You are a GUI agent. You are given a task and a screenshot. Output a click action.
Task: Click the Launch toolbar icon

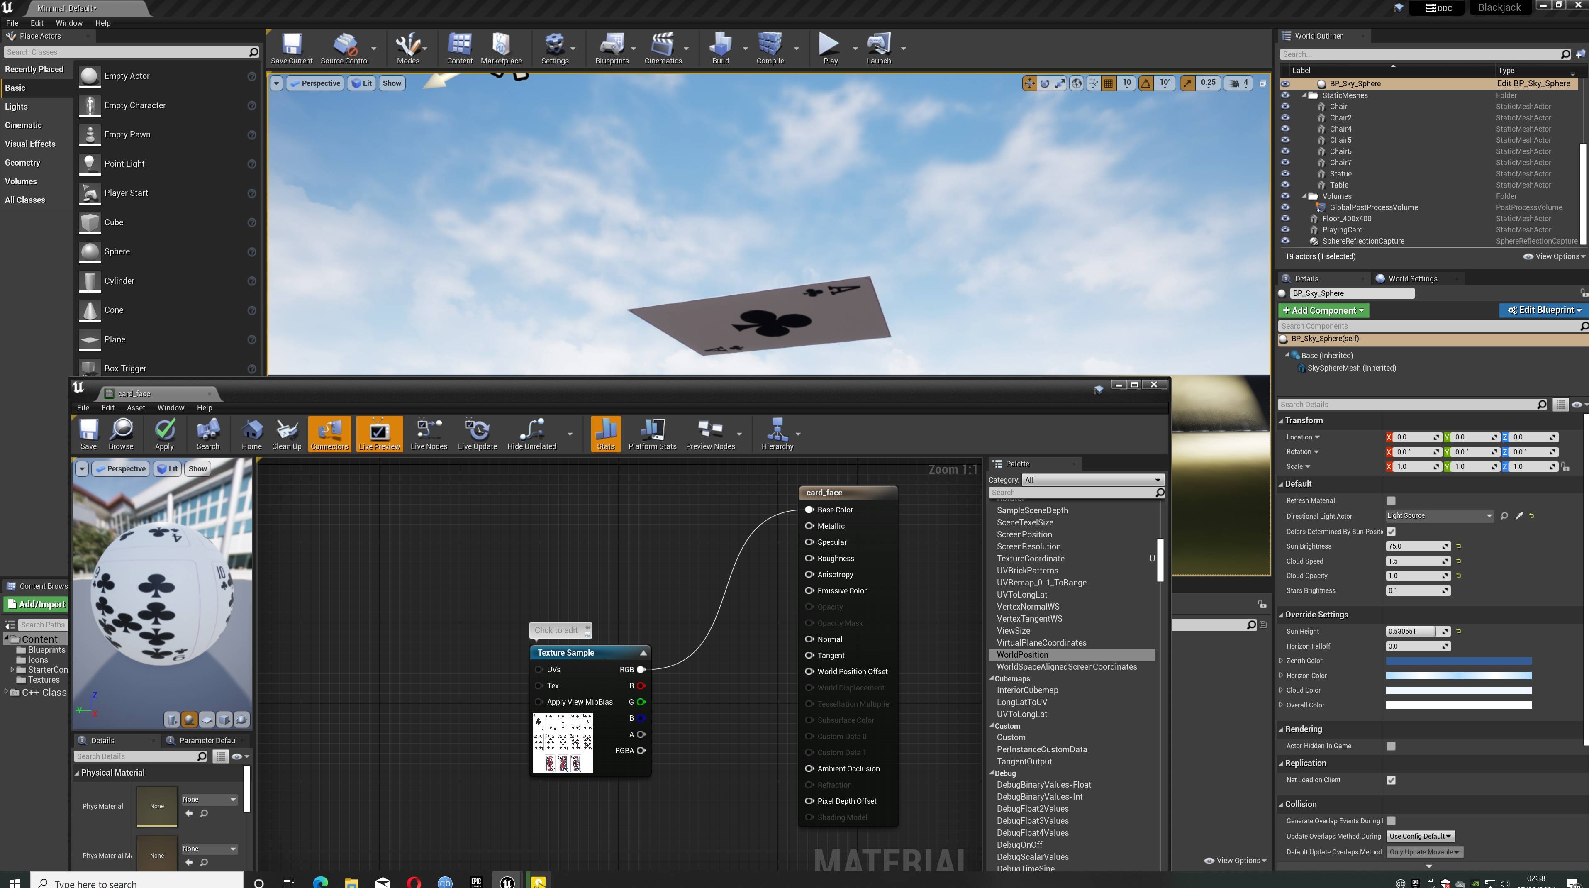coord(878,49)
